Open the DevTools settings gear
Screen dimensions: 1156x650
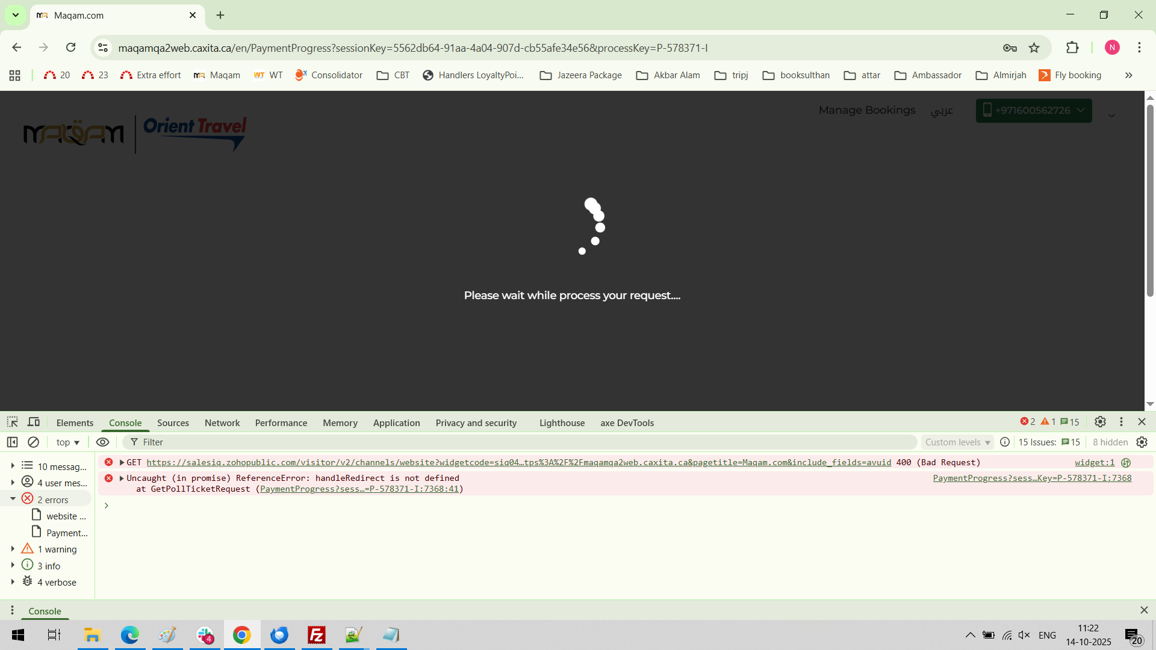click(x=1100, y=422)
